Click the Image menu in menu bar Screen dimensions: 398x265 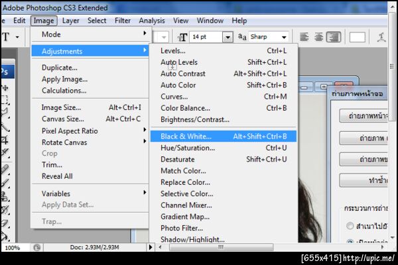[x=44, y=21]
